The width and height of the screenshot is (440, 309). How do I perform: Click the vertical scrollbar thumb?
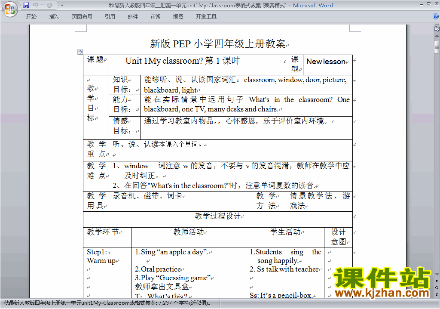(x=437, y=47)
